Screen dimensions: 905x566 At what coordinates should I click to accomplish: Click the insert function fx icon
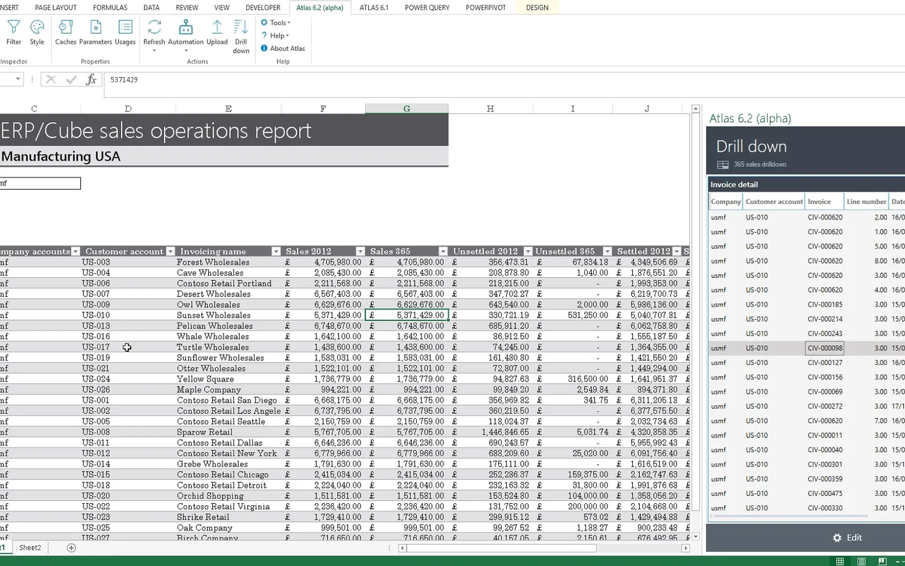click(x=91, y=80)
